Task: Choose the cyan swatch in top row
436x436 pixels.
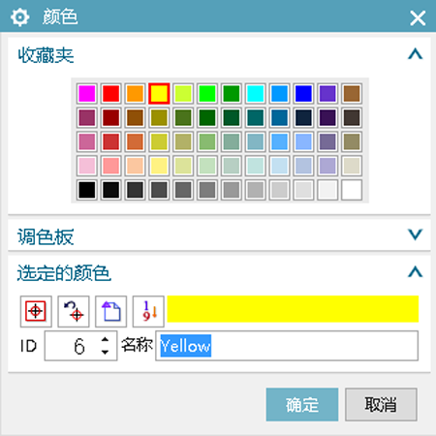Action: coord(256,94)
